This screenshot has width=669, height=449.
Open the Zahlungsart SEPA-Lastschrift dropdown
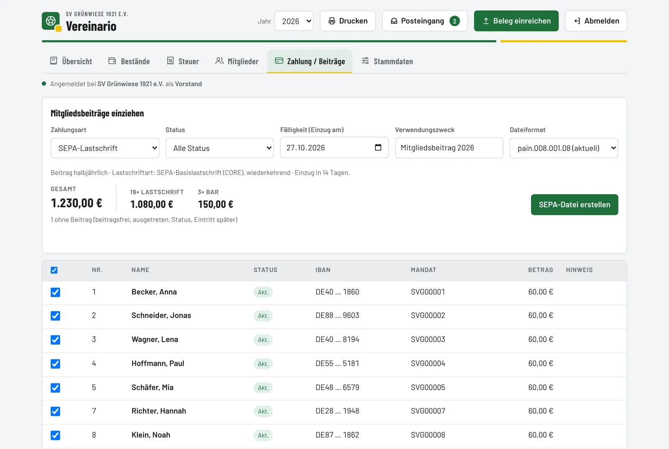coord(105,148)
